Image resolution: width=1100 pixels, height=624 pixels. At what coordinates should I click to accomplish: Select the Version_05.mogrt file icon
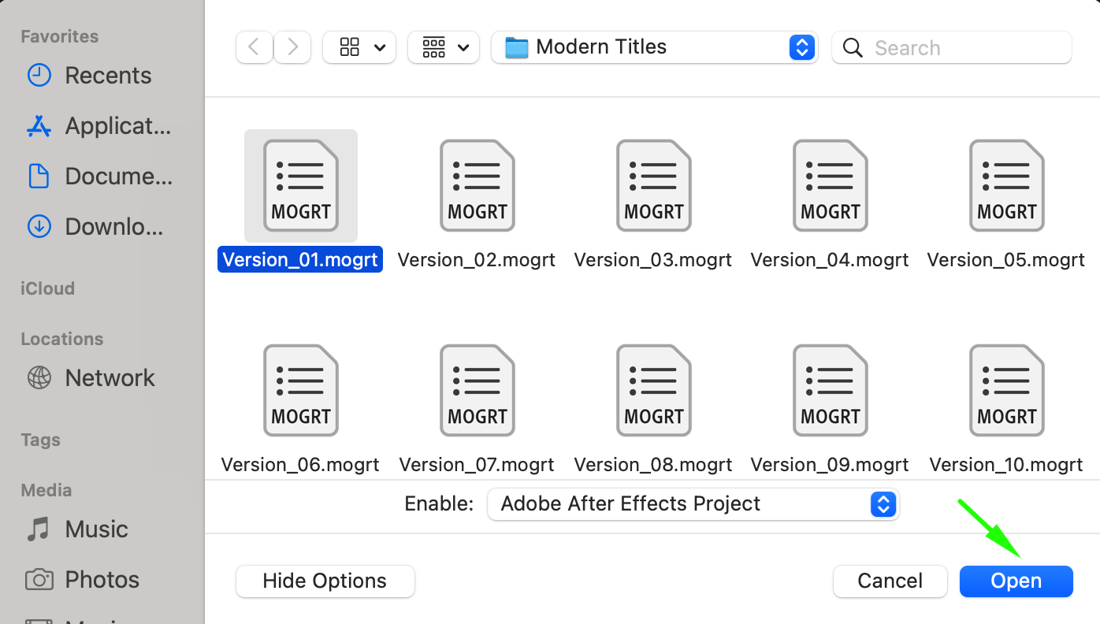coord(1006,186)
